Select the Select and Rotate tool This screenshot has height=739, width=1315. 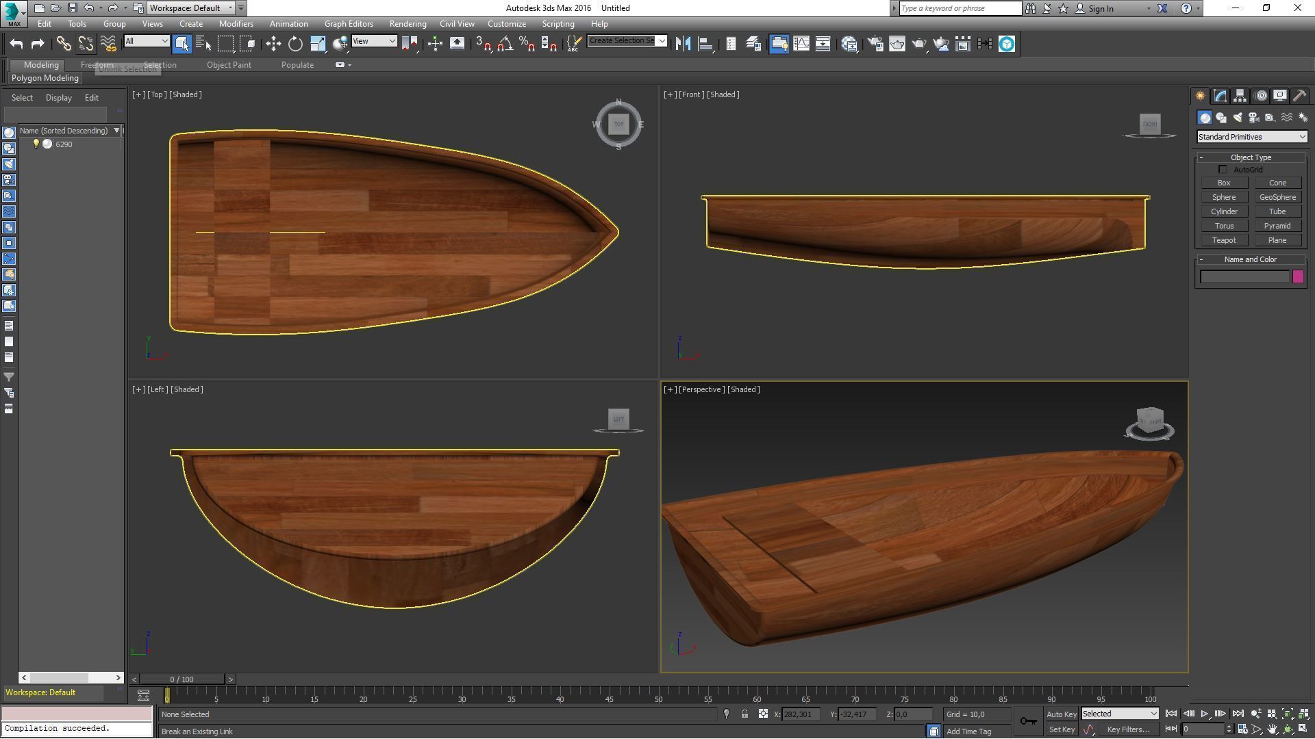[295, 44]
